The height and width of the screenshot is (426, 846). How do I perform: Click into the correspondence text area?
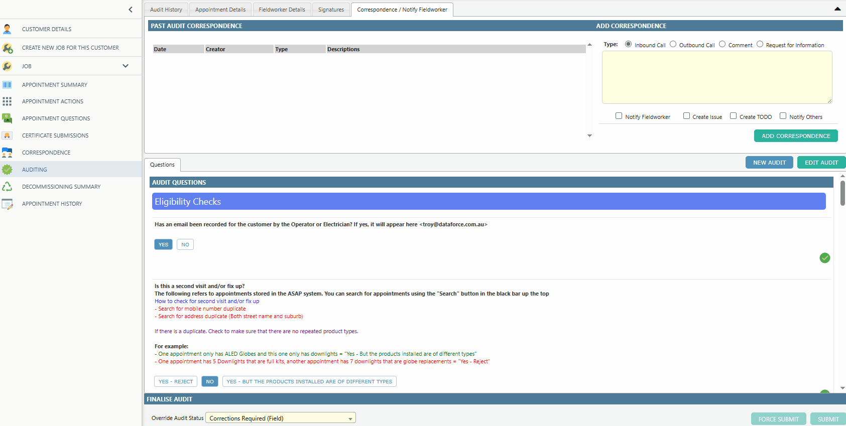716,77
